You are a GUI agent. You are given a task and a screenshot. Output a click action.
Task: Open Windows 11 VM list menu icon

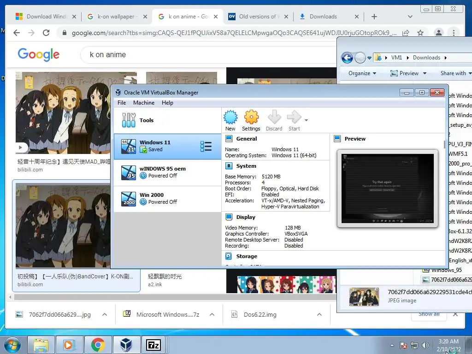pyautogui.click(x=206, y=146)
